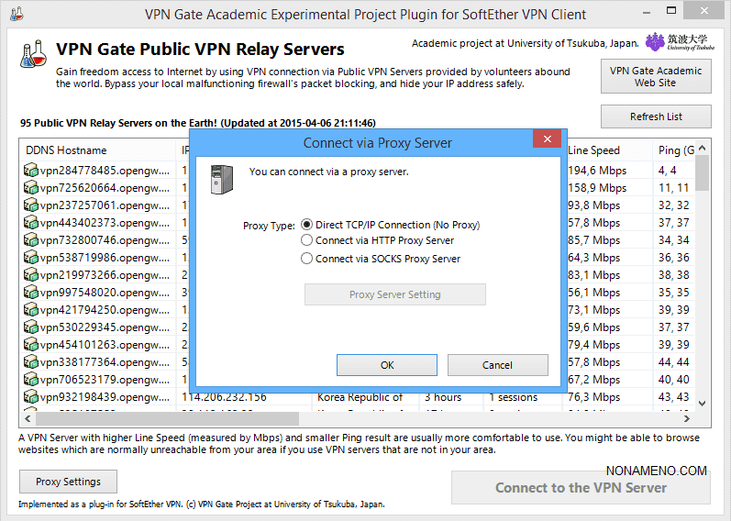Select hostname vpn443402373.opengw
Viewport: 731px width, 521px height.
coord(105,223)
